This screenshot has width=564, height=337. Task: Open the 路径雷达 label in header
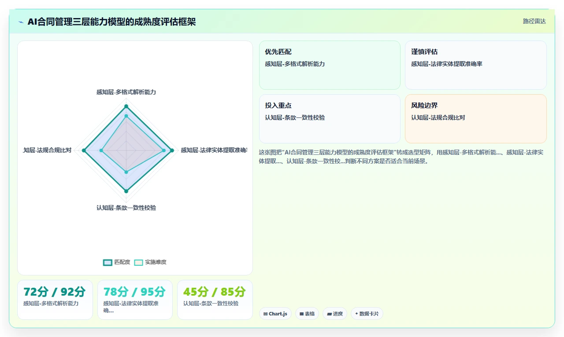point(534,21)
